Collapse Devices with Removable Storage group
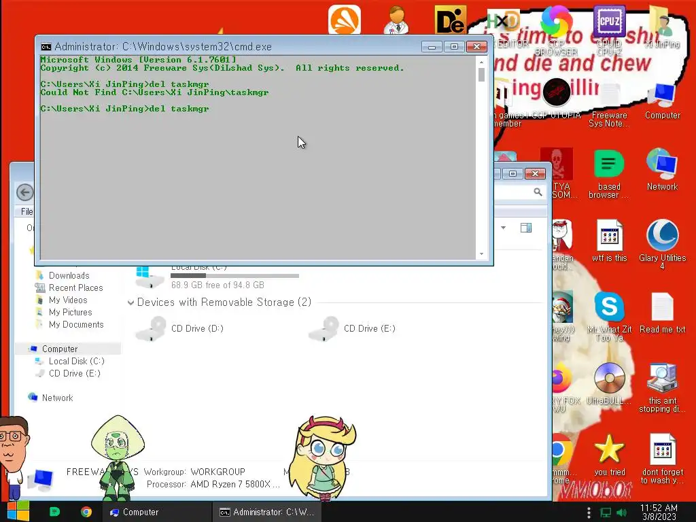The width and height of the screenshot is (696, 522). pyautogui.click(x=131, y=302)
